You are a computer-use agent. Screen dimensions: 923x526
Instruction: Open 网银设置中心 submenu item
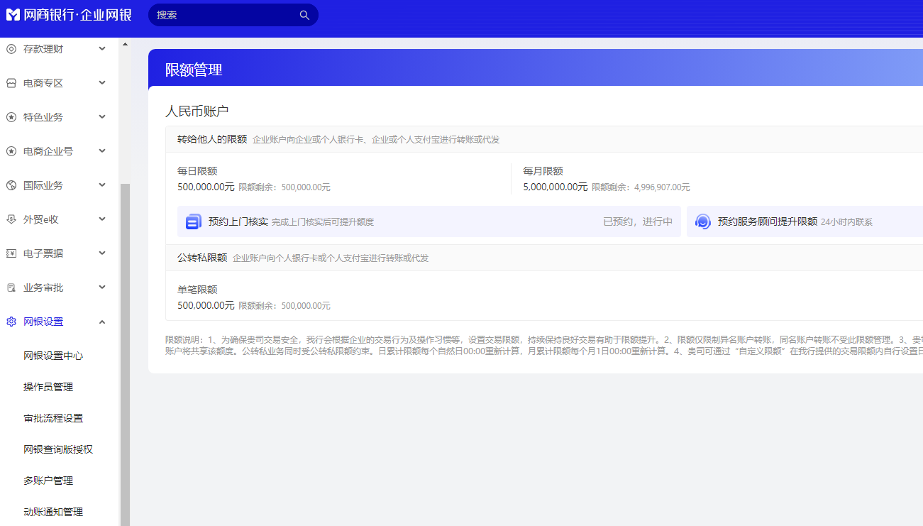53,356
